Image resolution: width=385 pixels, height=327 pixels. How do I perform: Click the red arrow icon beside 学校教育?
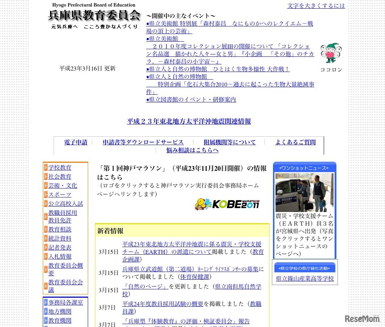45,167
